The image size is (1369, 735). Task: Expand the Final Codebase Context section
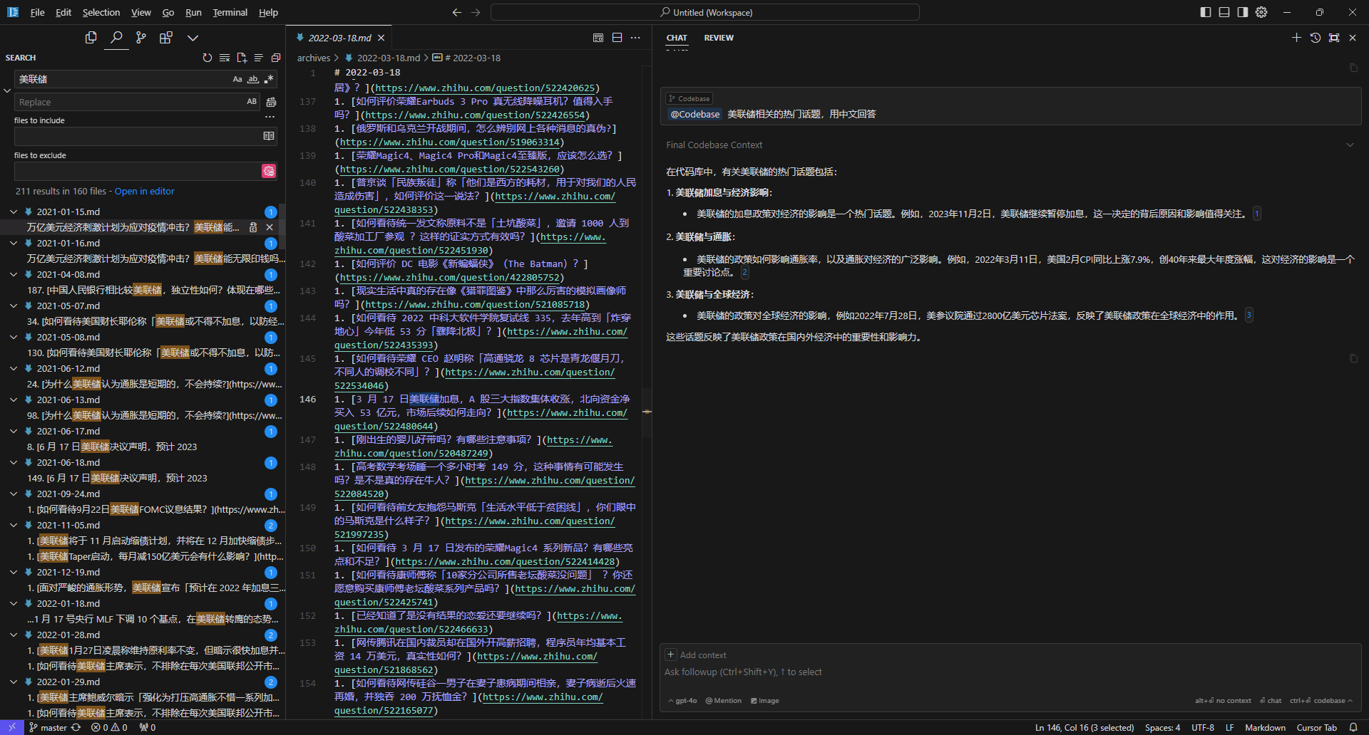coord(1349,145)
